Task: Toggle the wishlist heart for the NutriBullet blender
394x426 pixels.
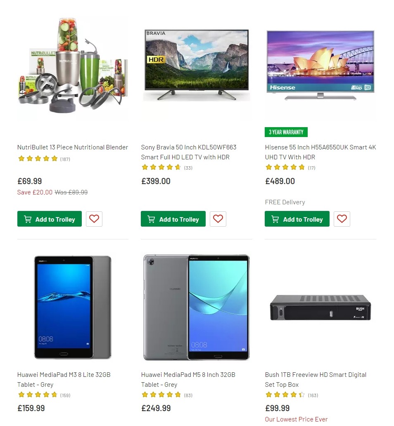Action: pos(94,219)
